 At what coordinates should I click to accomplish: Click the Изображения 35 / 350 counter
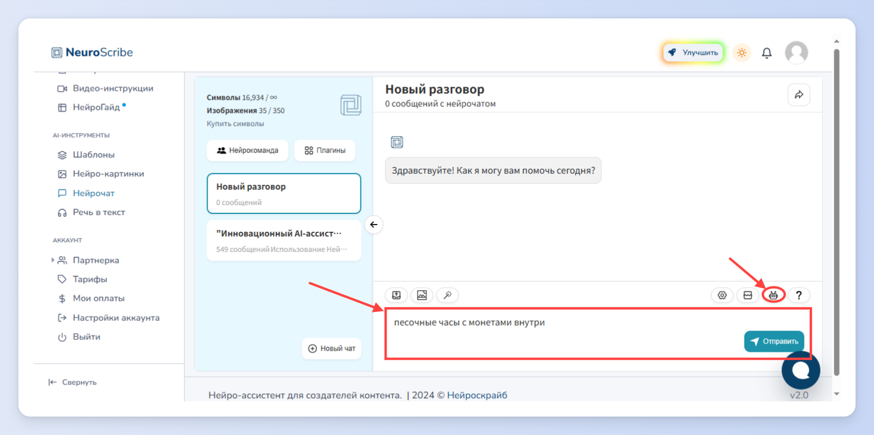click(246, 111)
